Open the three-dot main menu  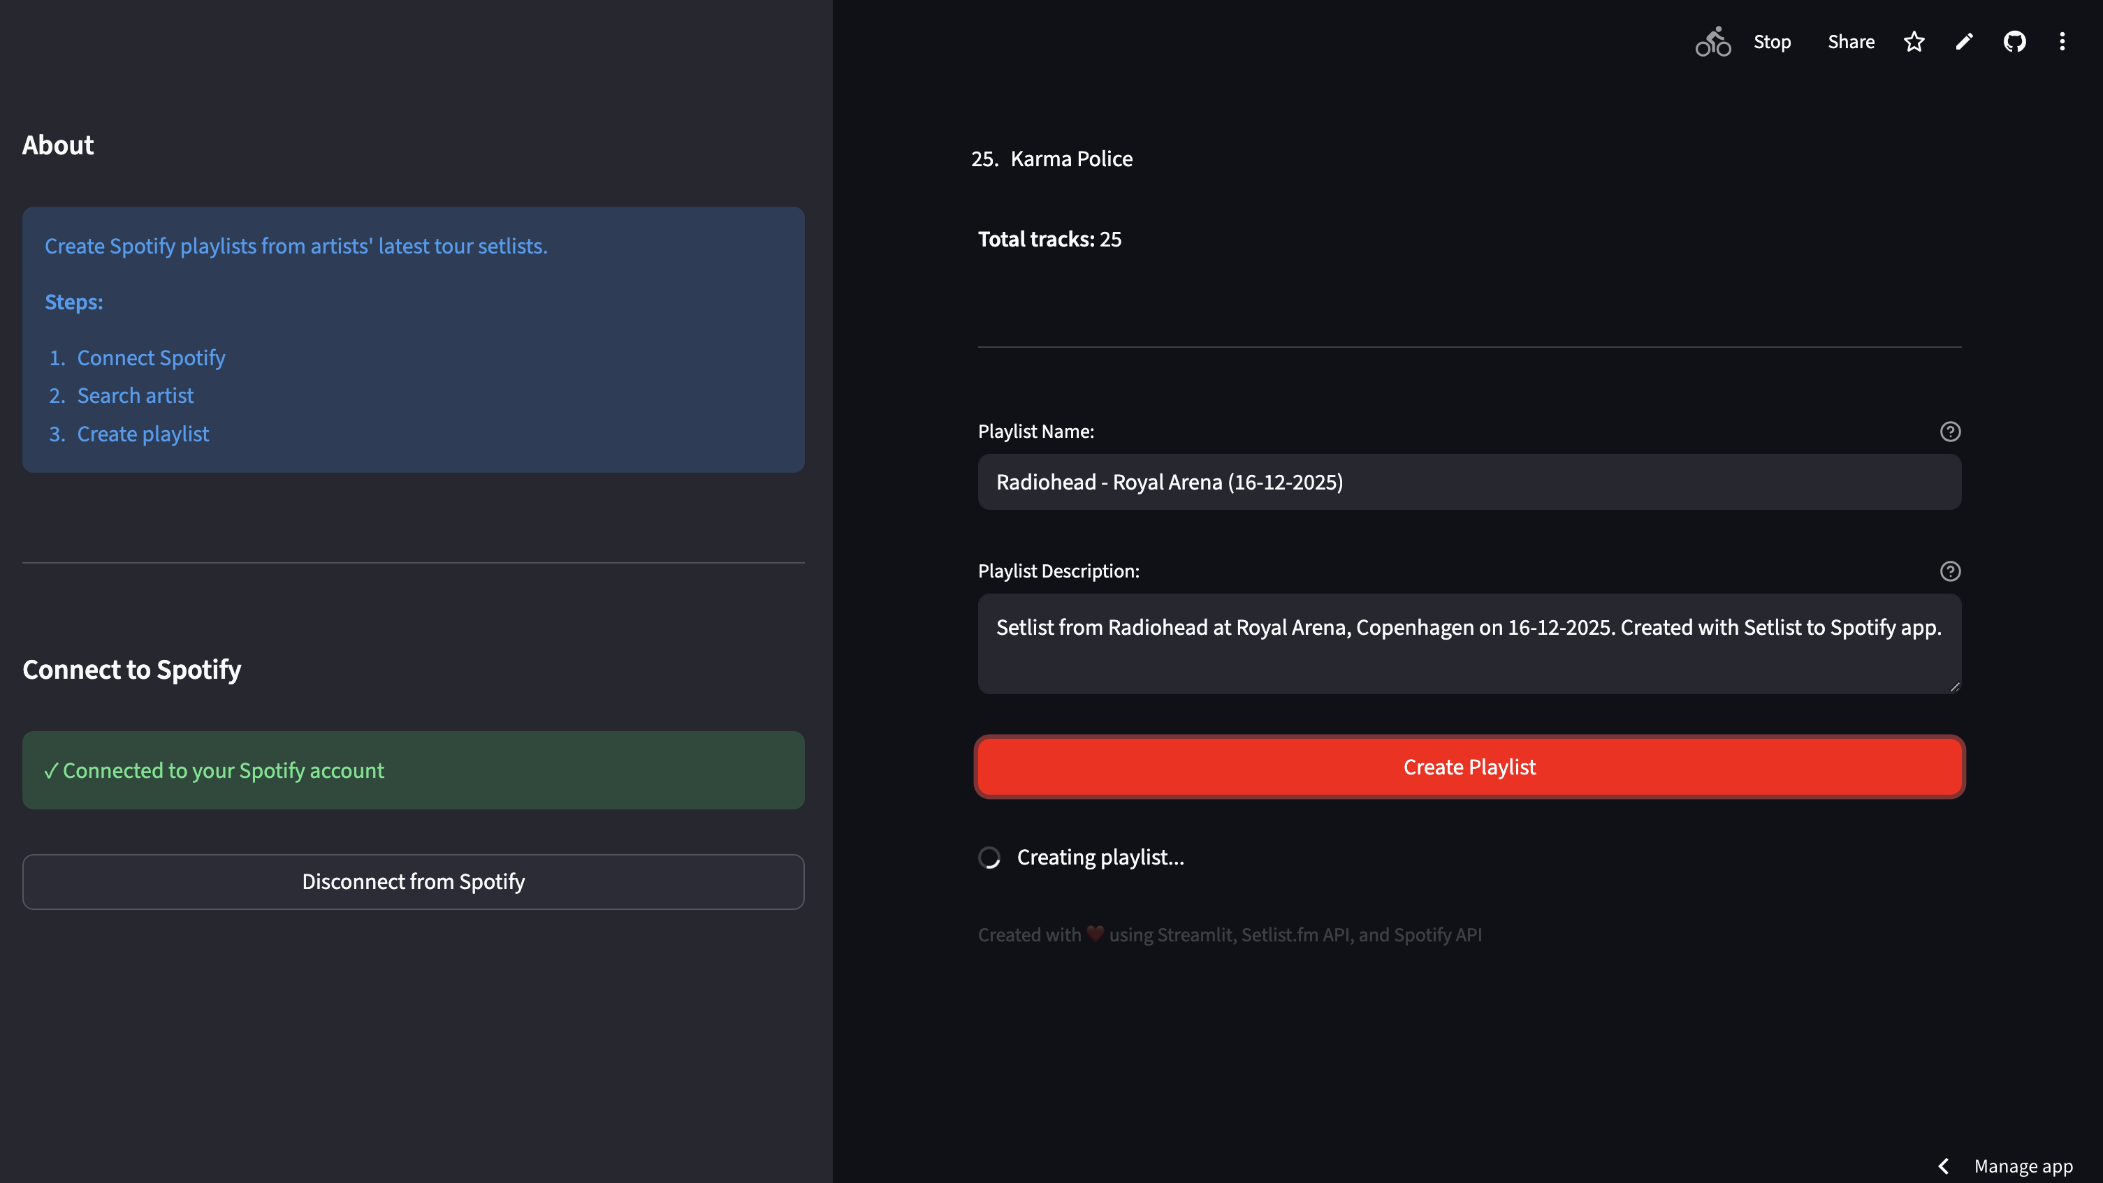(x=2062, y=42)
